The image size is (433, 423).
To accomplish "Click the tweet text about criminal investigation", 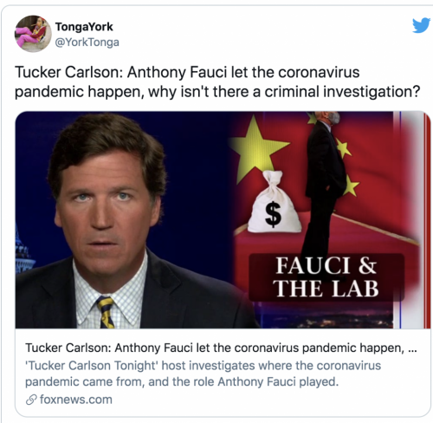I will pyautogui.click(x=217, y=82).
